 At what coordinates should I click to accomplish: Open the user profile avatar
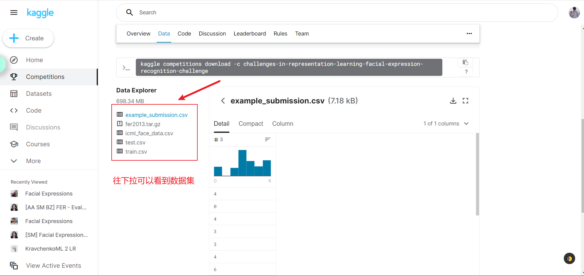(574, 13)
